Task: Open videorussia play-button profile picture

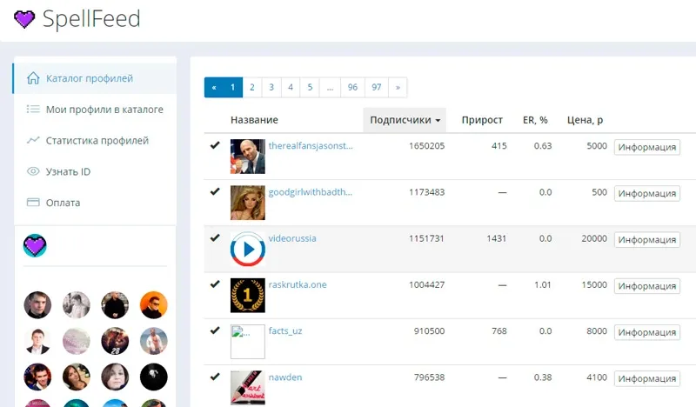Action: point(248,249)
